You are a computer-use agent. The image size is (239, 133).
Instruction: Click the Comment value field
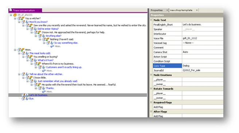point(203,47)
